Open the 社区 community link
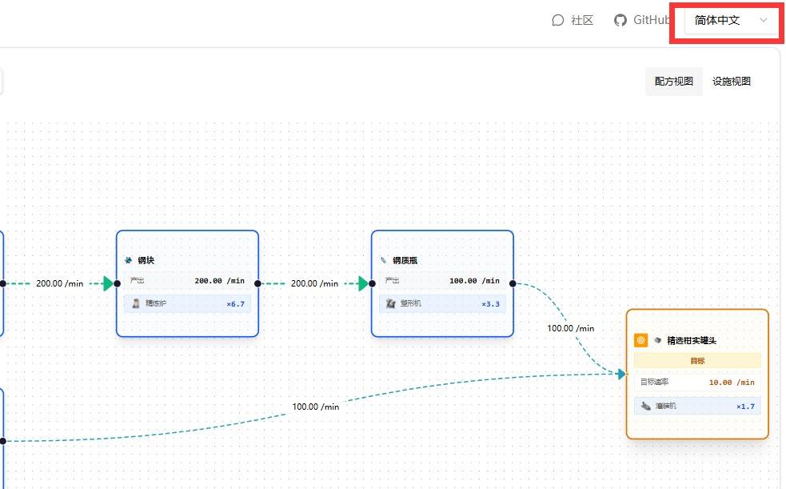The image size is (786, 489). pyautogui.click(x=581, y=20)
